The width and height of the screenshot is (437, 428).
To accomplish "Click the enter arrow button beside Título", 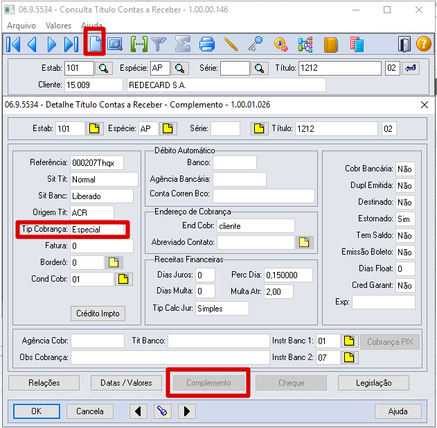I will coord(411,68).
